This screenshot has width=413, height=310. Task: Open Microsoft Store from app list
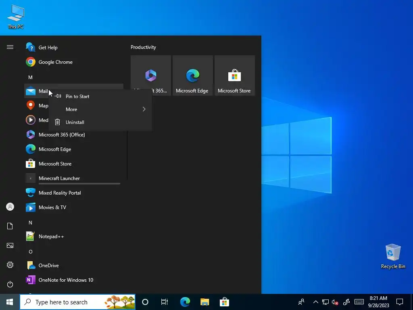coord(74,164)
